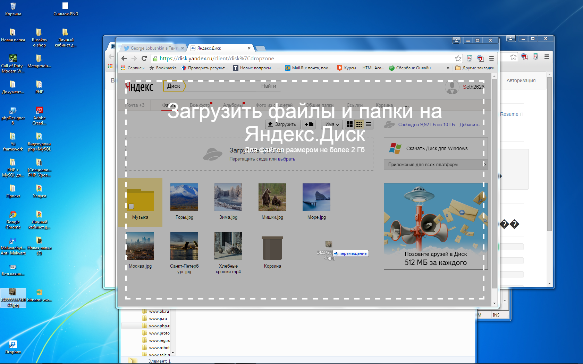This screenshot has height=364, width=583.
Task: Switch to small tiles view
Action: click(359, 124)
